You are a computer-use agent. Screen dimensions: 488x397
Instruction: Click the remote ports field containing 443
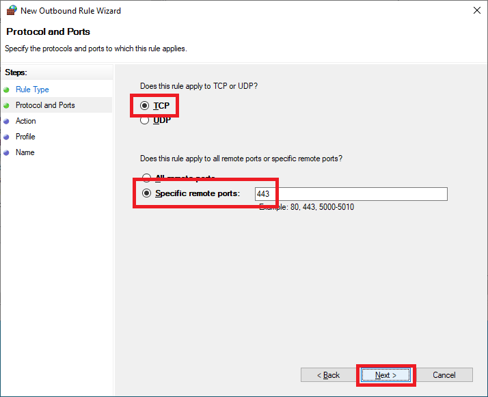tap(351, 194)
